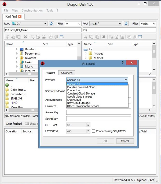161x184 pixels.
Task: Click the Copy icon in the right pane toolbar
Action: pyautogui.click(x=91, y=37)
